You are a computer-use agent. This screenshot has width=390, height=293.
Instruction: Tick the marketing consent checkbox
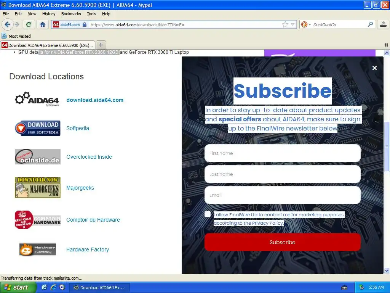208,214
